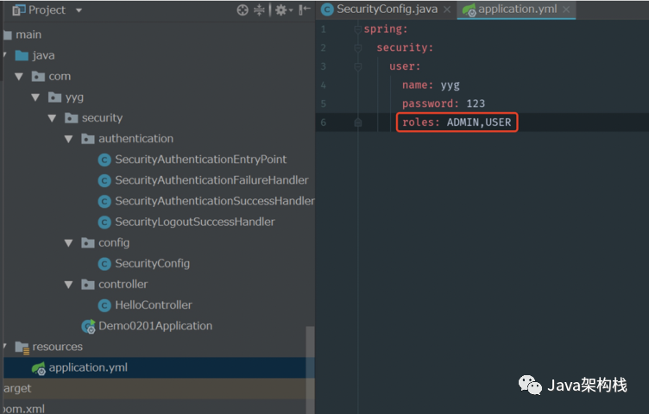Close the application.yml tab

(x=566, y=9)
